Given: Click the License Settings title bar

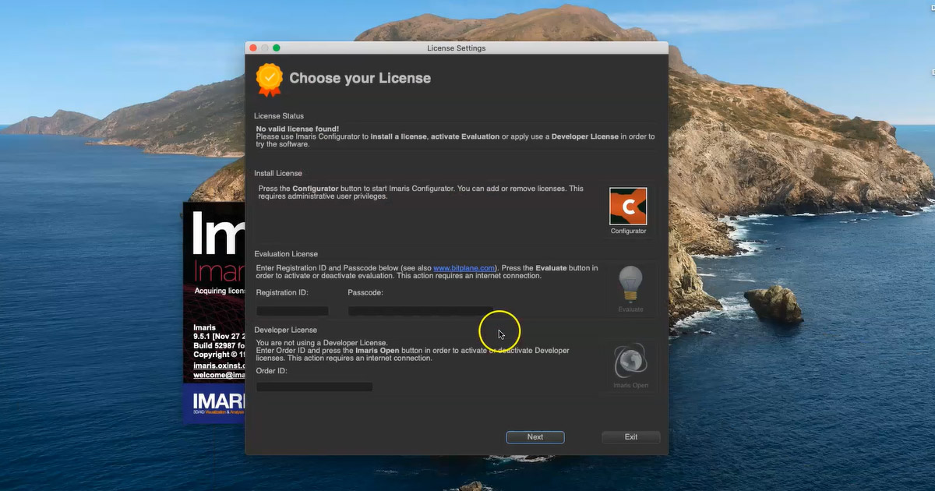Looking at the screenshot, I should (x=456, y=48).
